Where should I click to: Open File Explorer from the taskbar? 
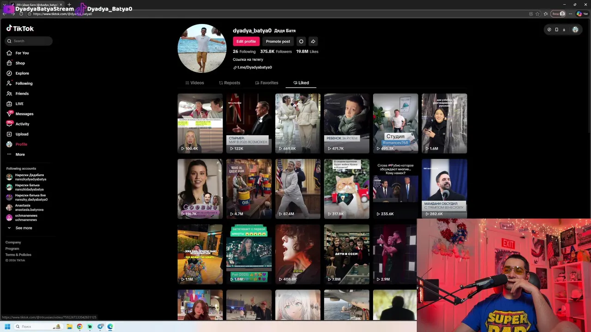[x=70, y=326]
